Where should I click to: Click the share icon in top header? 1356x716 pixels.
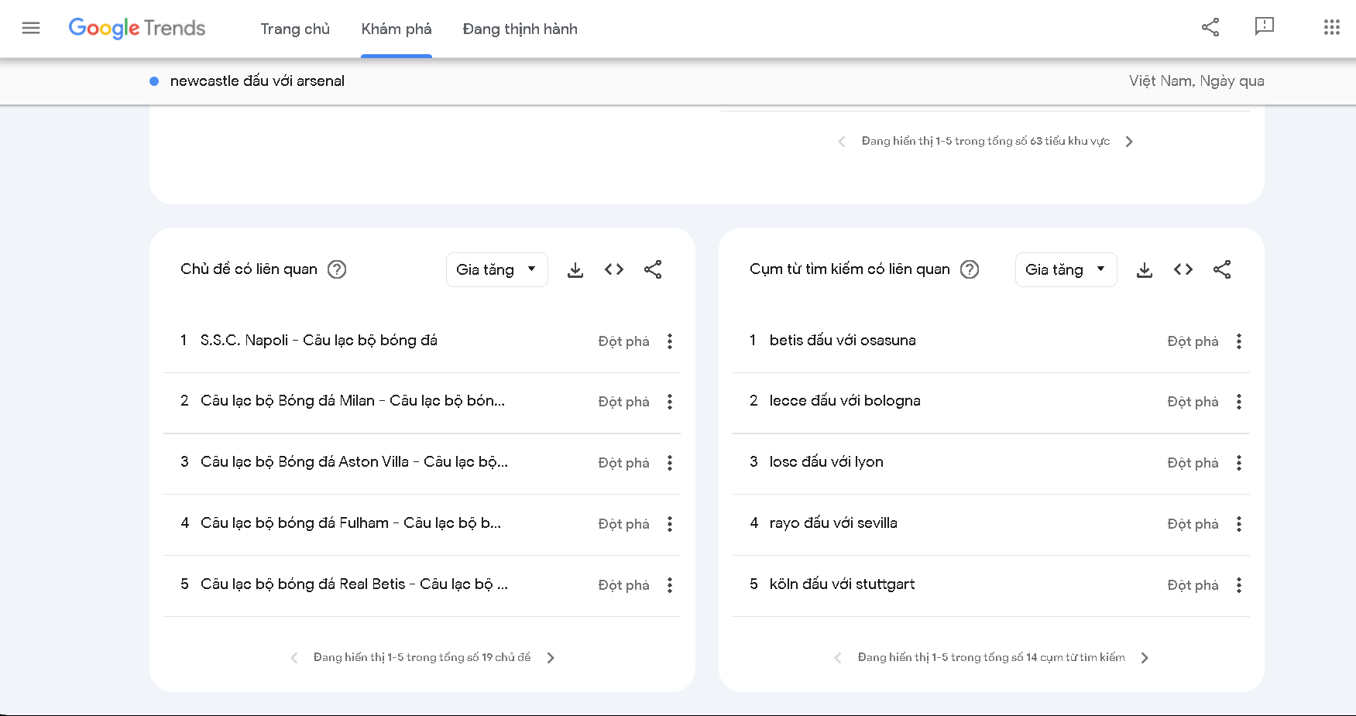[1210, 28]
